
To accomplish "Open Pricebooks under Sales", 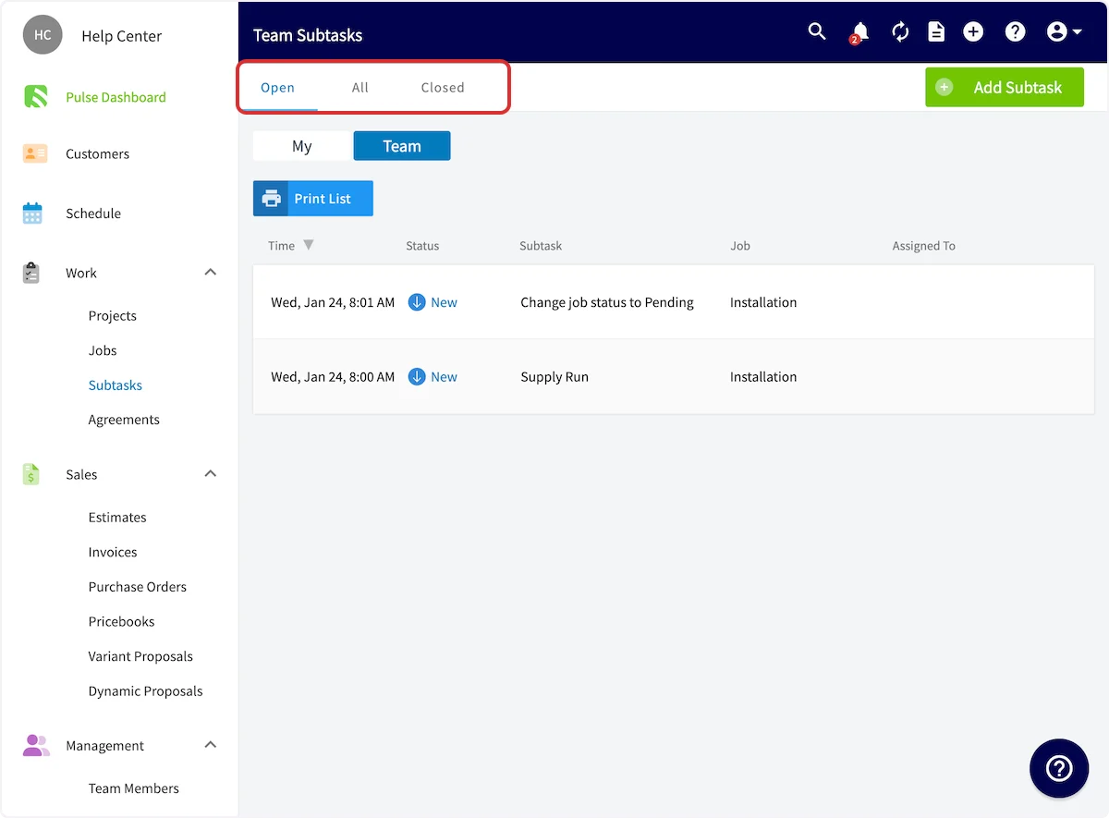I will (121, 622).
